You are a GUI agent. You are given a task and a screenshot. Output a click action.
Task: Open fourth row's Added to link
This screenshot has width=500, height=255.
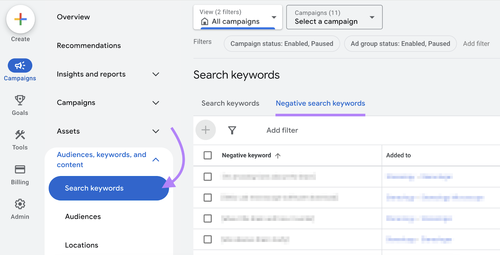(x=419, y=239)
